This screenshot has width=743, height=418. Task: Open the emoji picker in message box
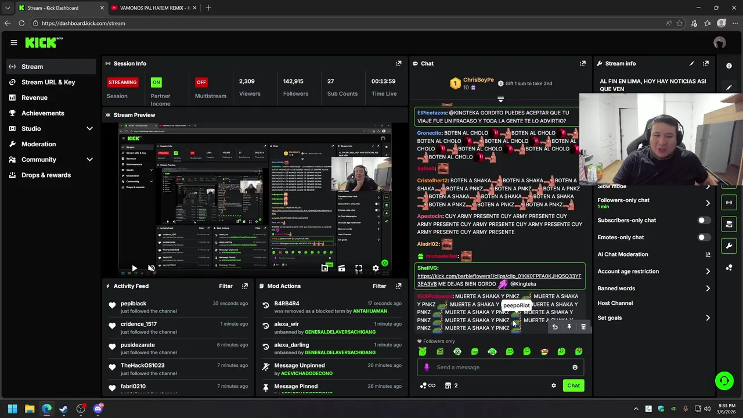coord(575,367)
